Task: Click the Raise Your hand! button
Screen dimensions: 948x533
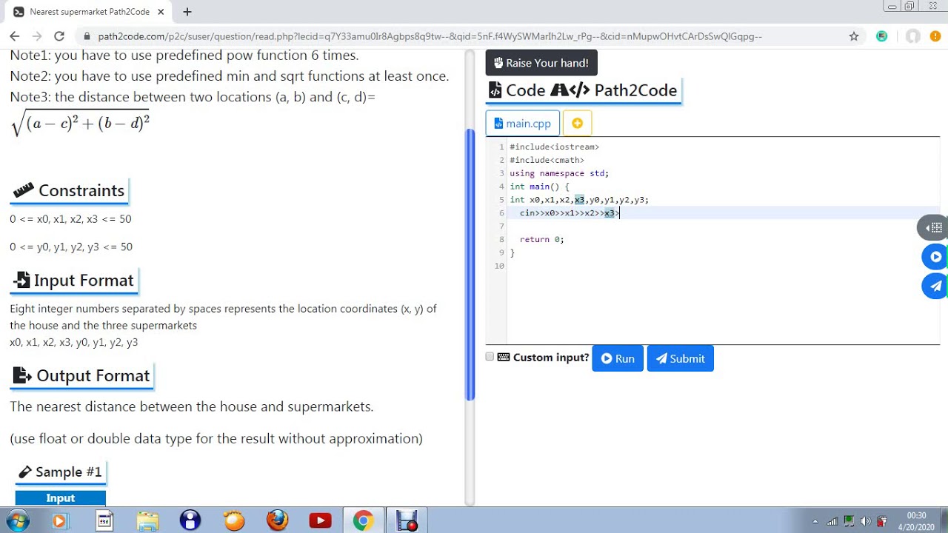Action: tap(541, 63)
